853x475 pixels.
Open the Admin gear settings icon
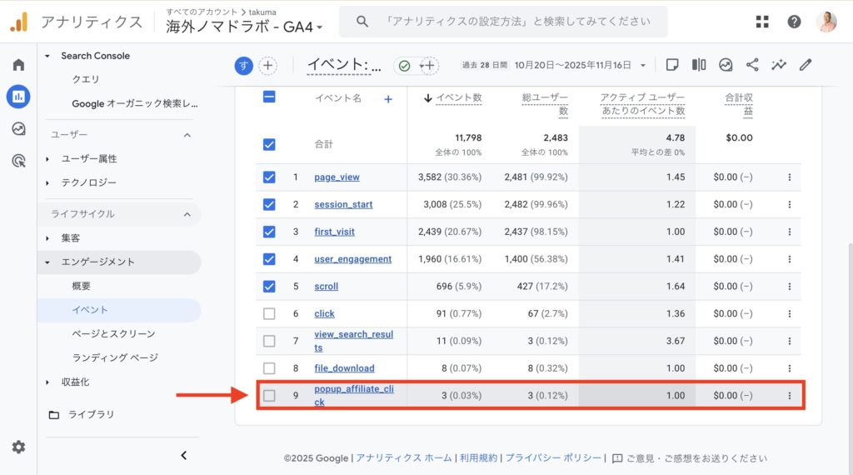pyautogui.click(x=18, y=447)
